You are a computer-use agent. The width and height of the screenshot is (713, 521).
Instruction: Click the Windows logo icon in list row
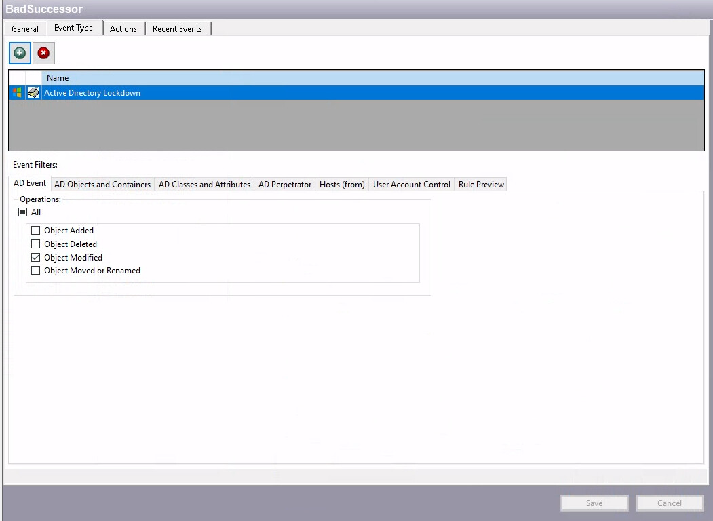pos(17,93)
